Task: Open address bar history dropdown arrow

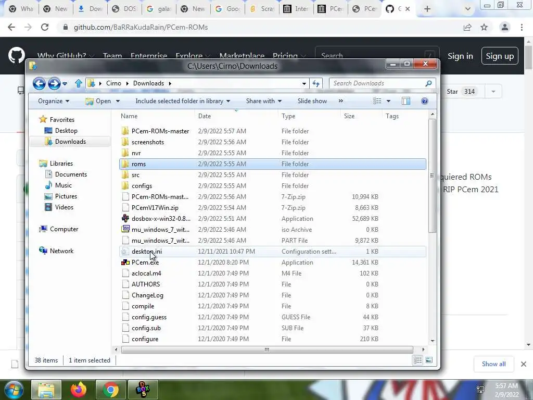Action: tap(304, 83)
